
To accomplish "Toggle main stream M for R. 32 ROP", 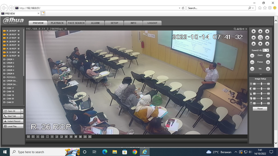I will coord(19,56).
